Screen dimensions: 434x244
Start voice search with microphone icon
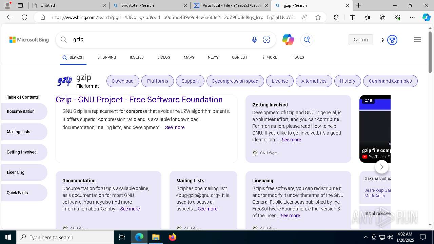click(x=254, y=40)
